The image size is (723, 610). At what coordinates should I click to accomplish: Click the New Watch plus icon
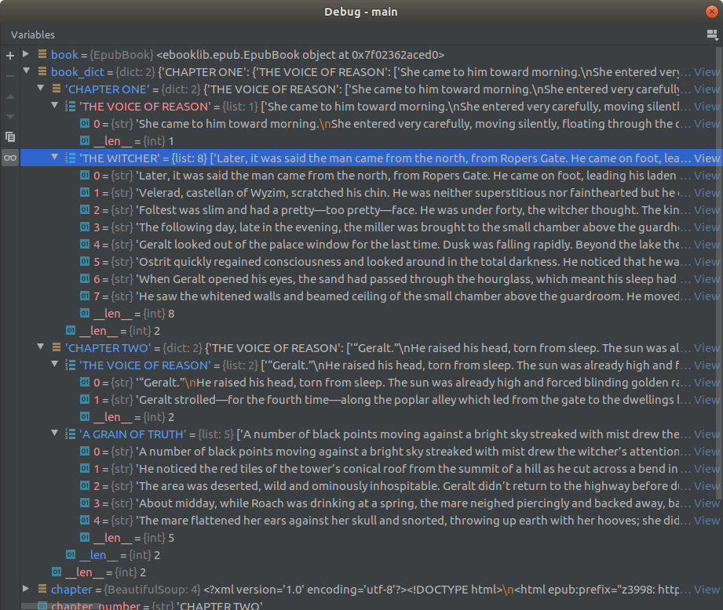point(10,56)
